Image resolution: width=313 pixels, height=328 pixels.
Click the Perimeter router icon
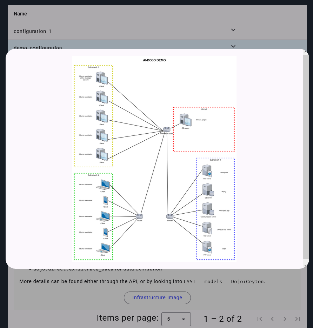click(x=167, y=129)
